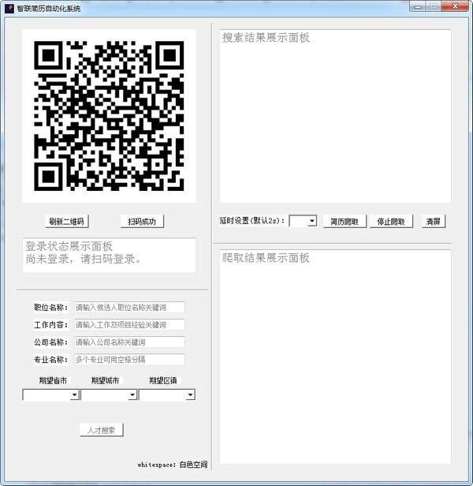
Task: Click the login QR code image
Action: [109, 115]
